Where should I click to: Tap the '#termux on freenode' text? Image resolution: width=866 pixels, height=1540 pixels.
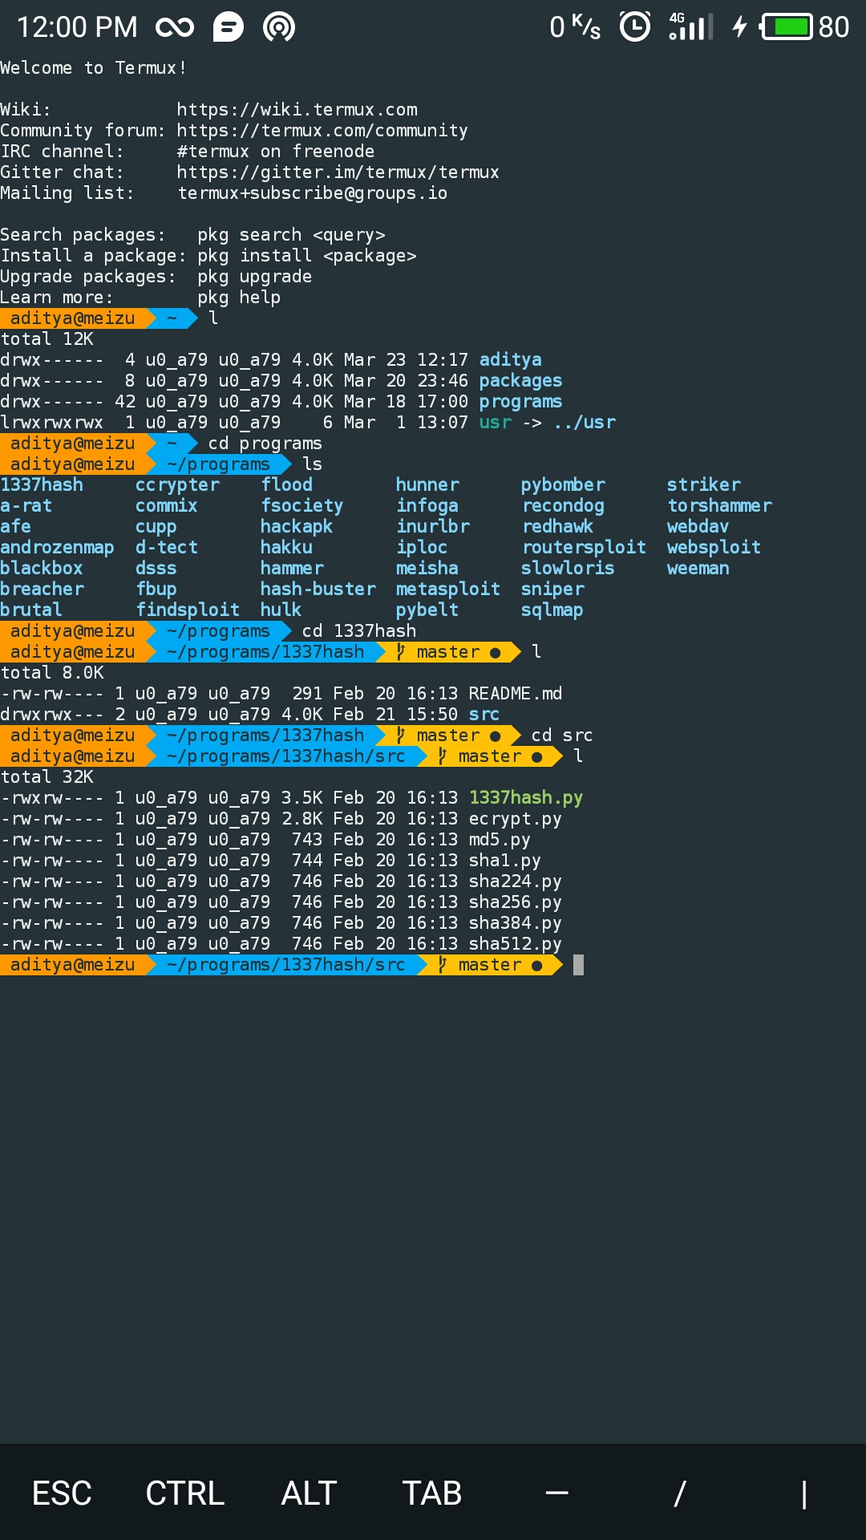click(x=275, y=152)
